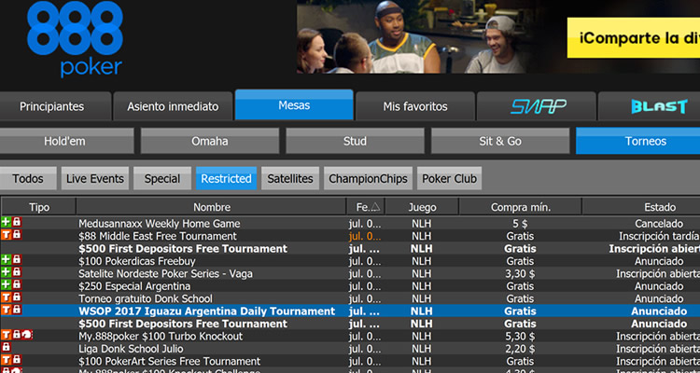Open the BLAST poker tab
This screenshot has width=700, height=373.
[x=649, y=106]
